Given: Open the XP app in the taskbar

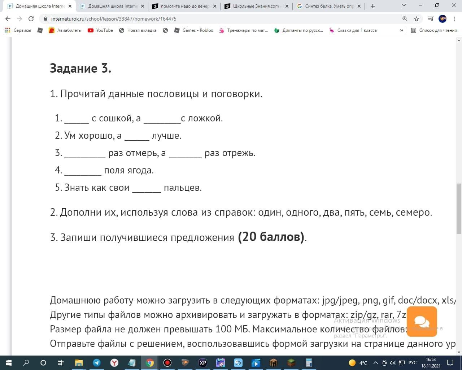Looking at the screenshot, I should click(203, 363).
